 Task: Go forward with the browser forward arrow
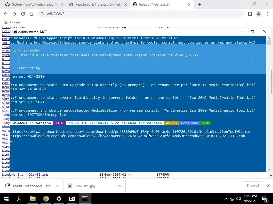[14, 14]
